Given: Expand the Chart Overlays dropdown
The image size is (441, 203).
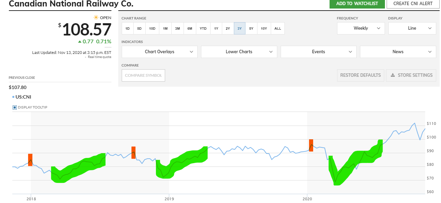Looking at the screenshot, I should click(x=159, y=52).
